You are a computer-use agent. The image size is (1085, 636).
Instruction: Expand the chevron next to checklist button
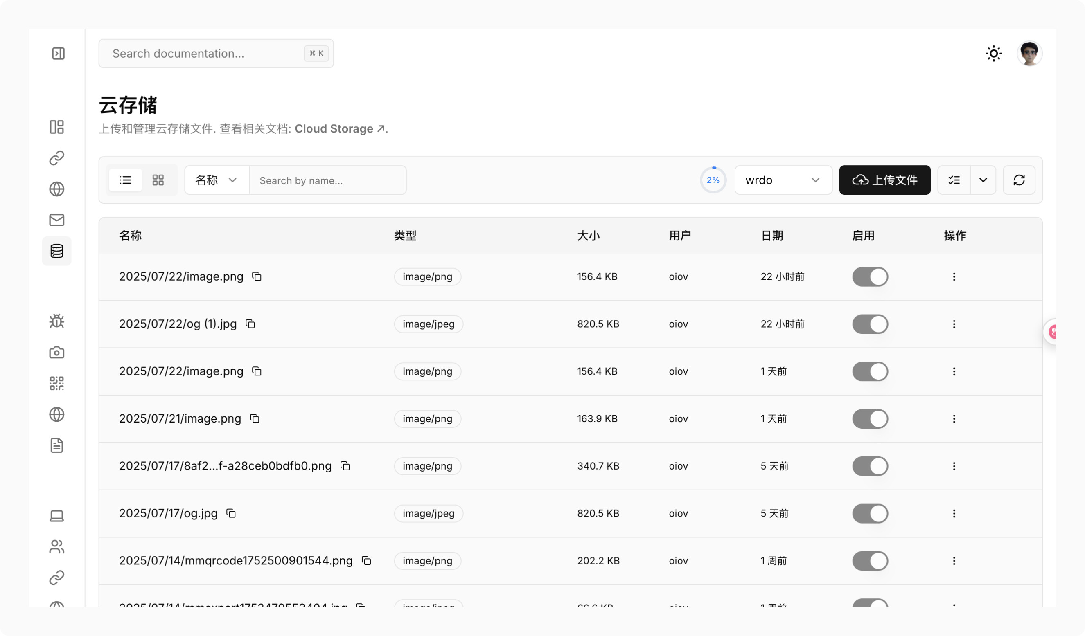983,180
